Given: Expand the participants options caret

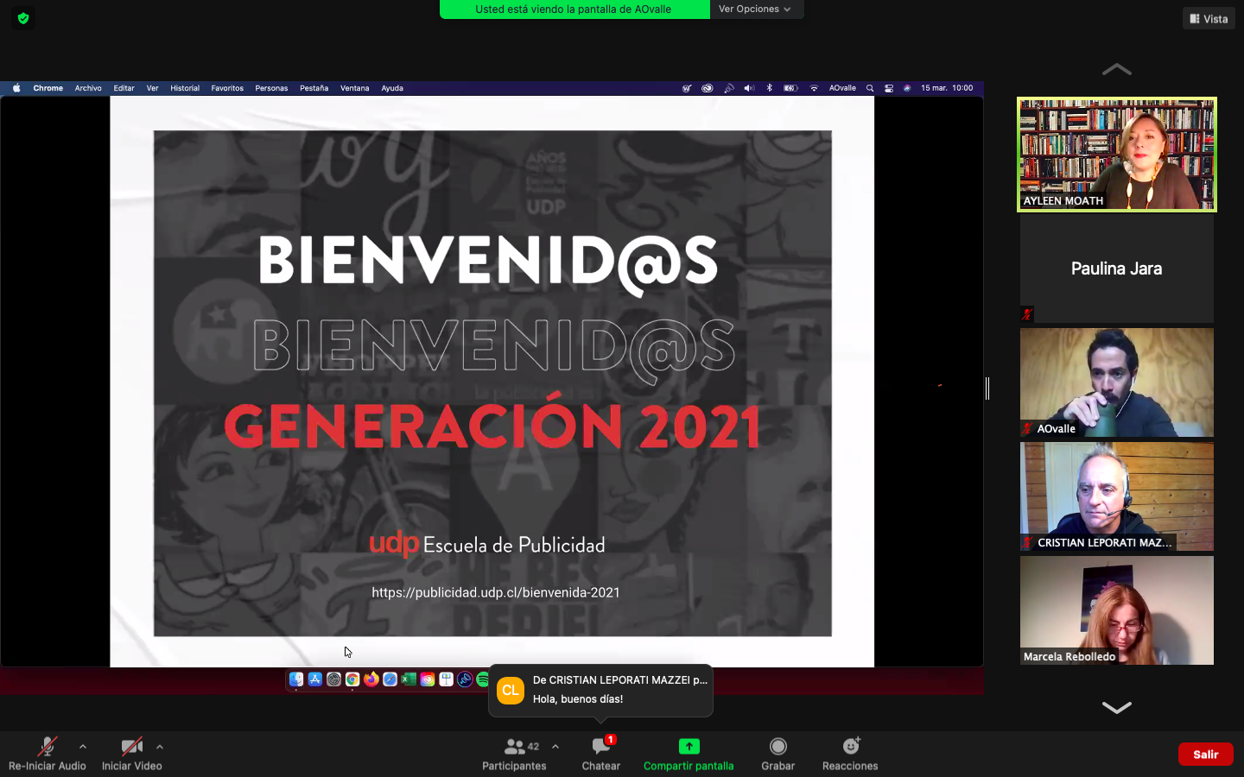Looking at the screenshot, I should coord(555,747).
